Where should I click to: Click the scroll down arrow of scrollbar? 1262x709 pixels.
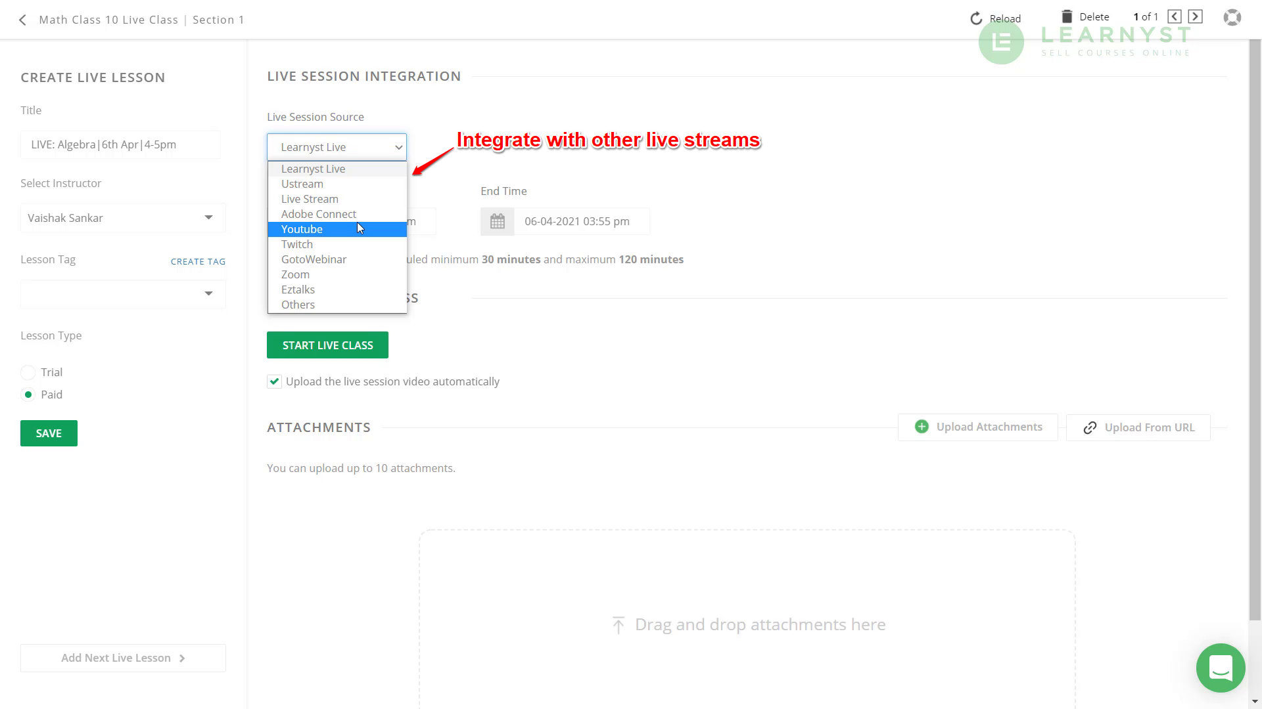(x=1255, y=702)
